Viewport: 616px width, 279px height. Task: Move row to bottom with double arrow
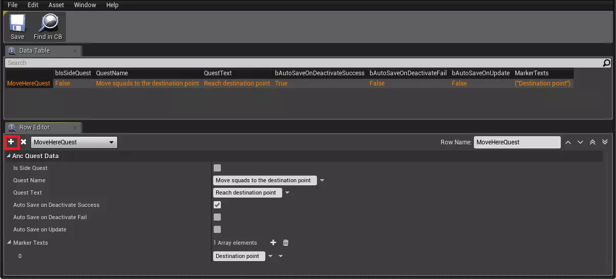605,142
